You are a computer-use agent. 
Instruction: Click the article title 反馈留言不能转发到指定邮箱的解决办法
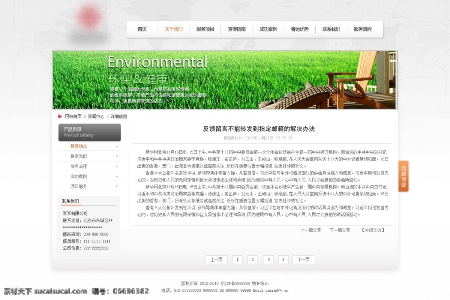[259, 129]
